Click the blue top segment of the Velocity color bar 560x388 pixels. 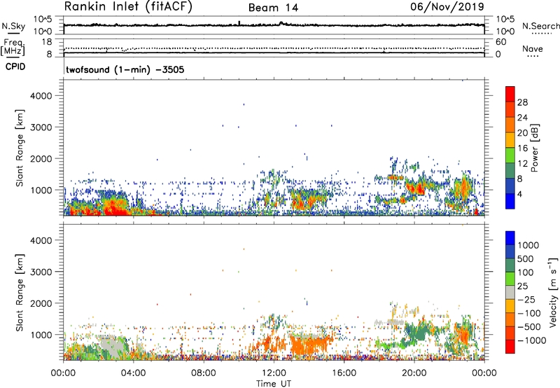click(510, 238)
